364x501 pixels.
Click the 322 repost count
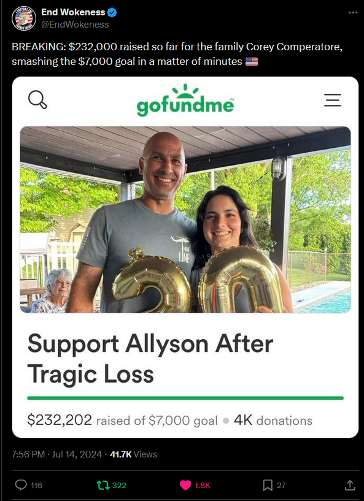119,485
